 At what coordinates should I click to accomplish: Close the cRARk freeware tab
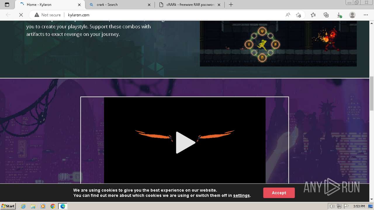click(219, 5)
